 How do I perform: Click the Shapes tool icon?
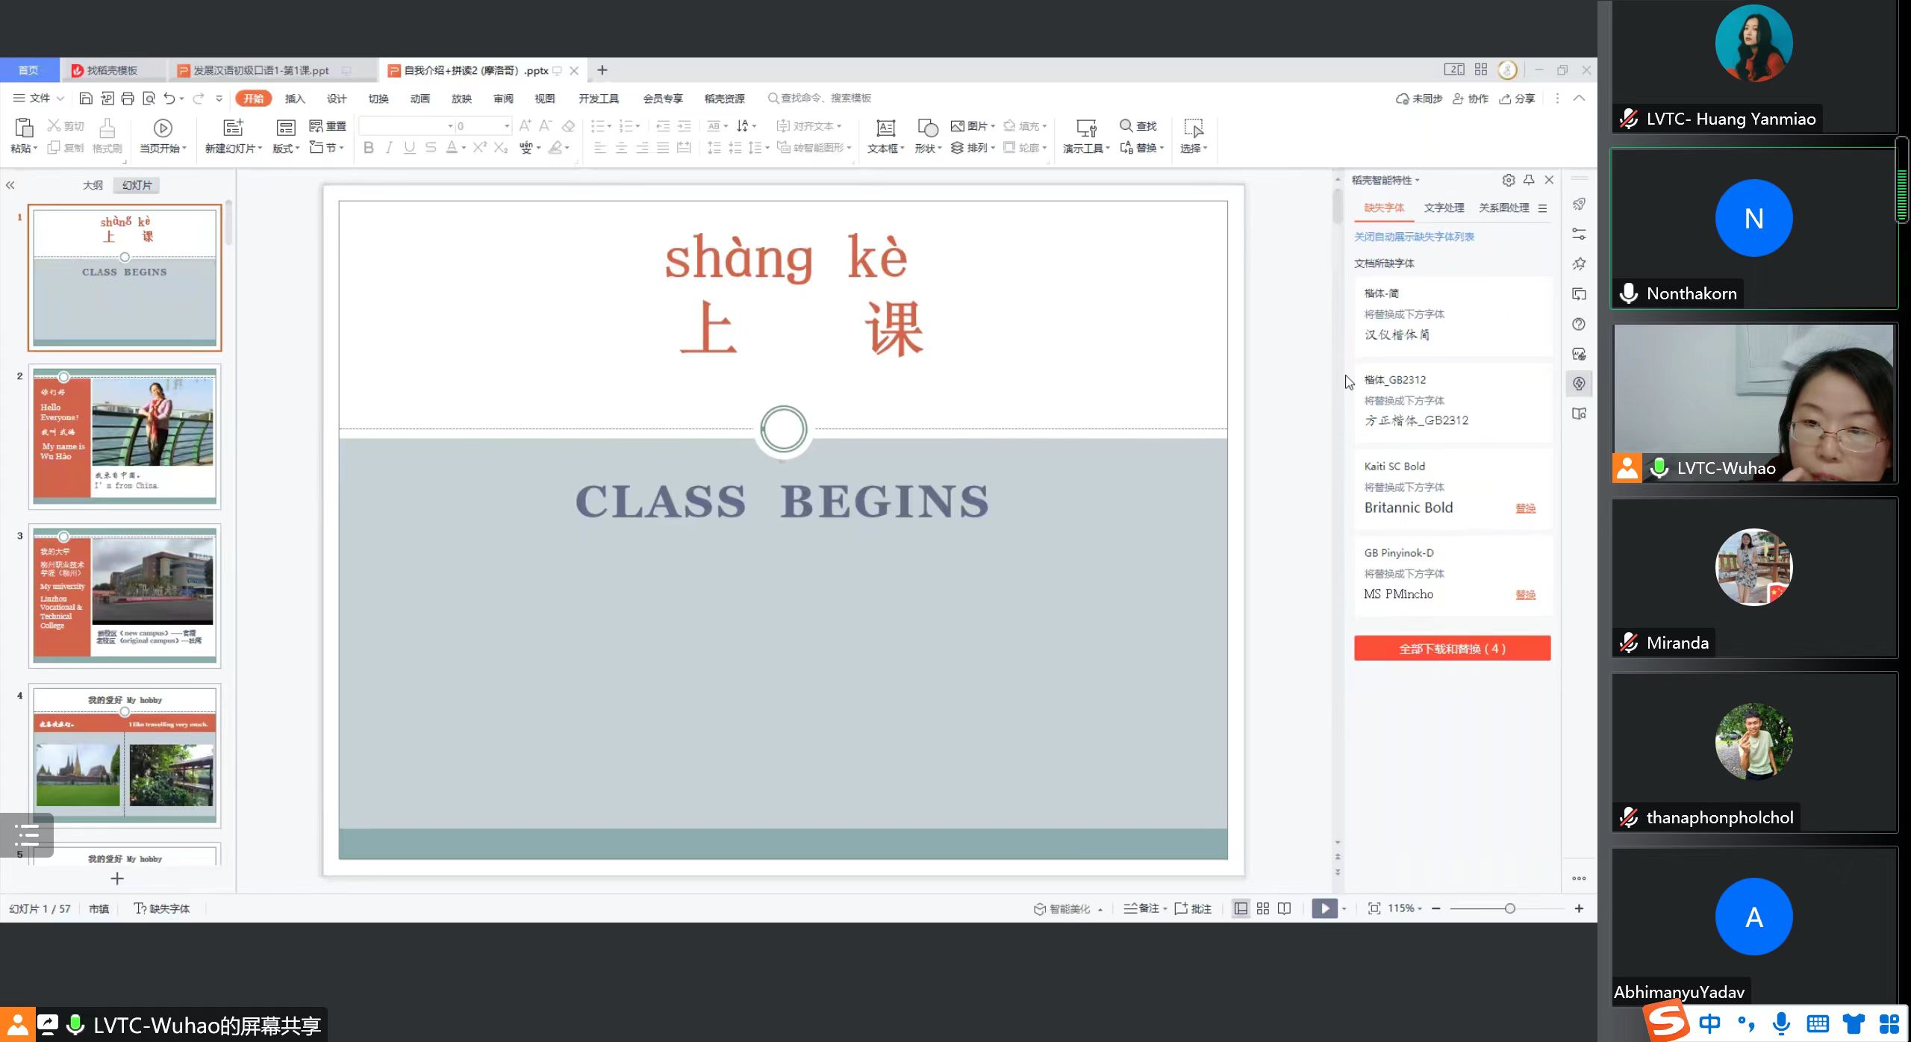pyautogui.click(x=928, y=128)
